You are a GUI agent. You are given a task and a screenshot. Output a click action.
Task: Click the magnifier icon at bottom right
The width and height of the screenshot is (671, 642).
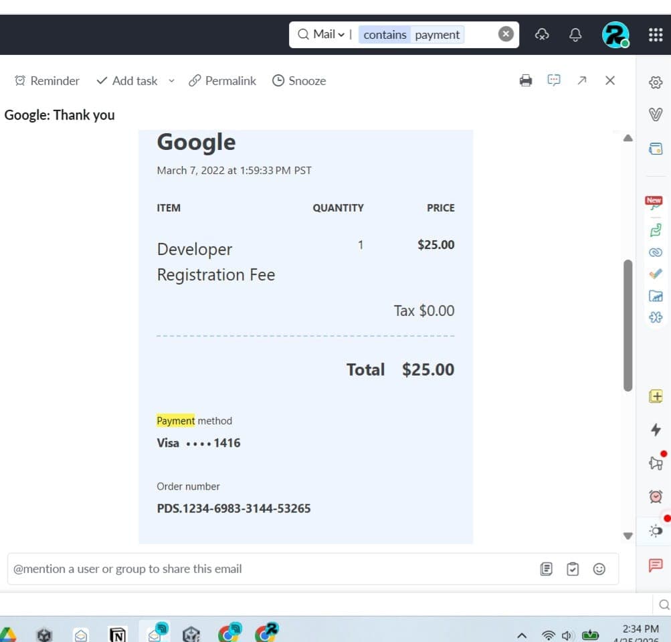[x=664, y=605]
